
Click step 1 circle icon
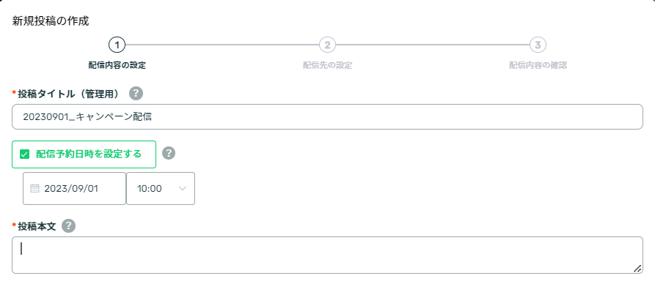click(117, 45)
